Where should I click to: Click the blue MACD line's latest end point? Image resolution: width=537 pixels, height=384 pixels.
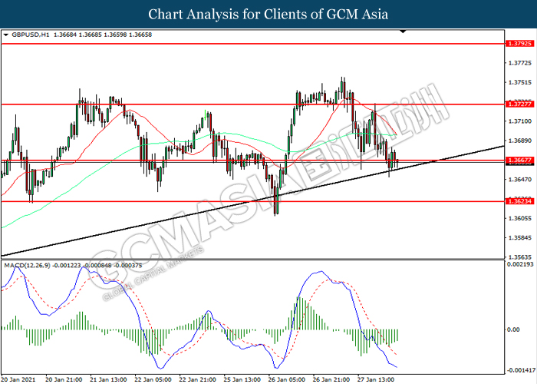397,367
